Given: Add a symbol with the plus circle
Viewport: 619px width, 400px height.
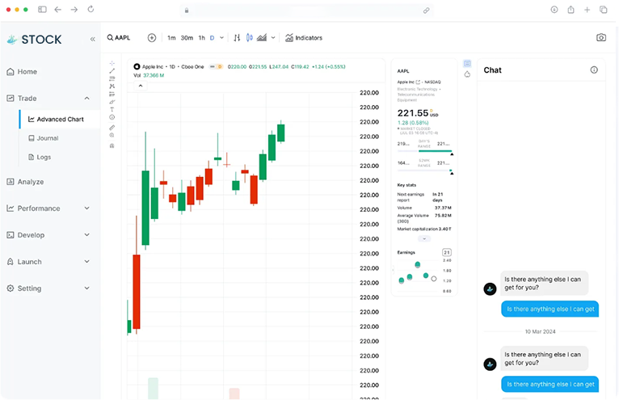Looking at the screenshot, I should pos(152,38).
